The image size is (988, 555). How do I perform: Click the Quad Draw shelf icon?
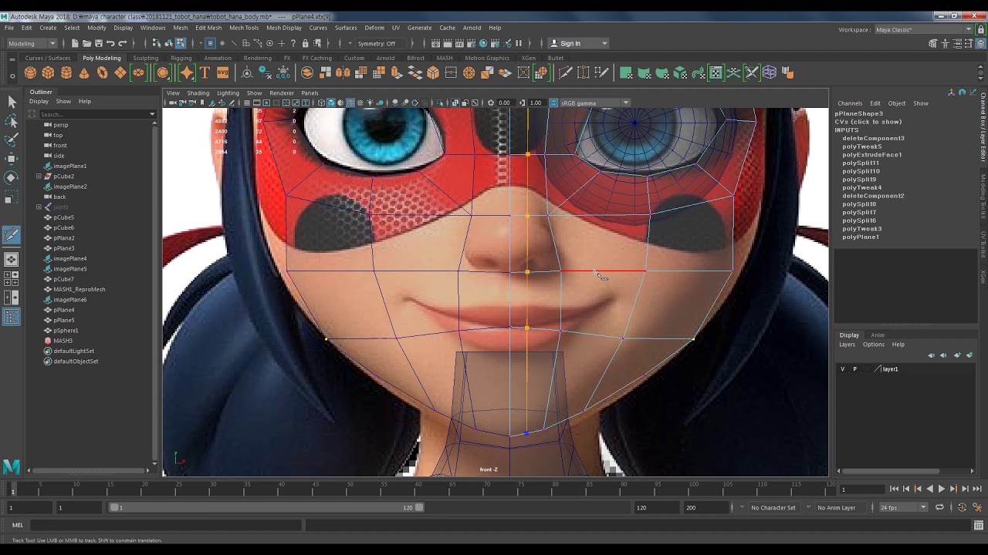tap(601, 72)
